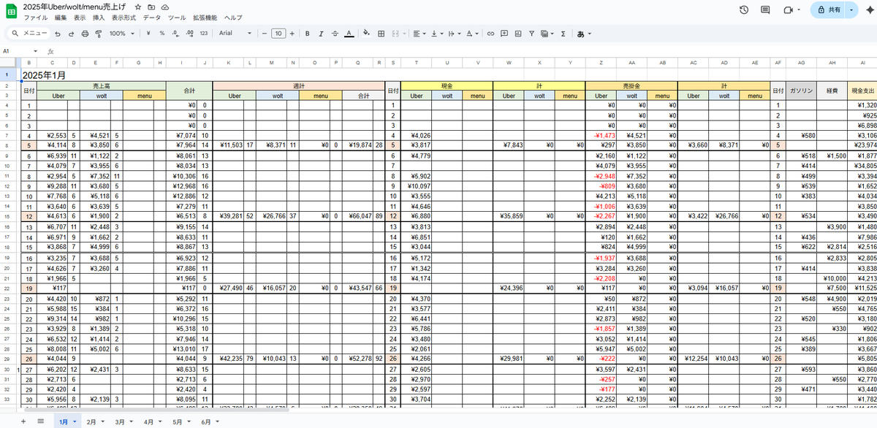Create a filter

click(531, 34)
